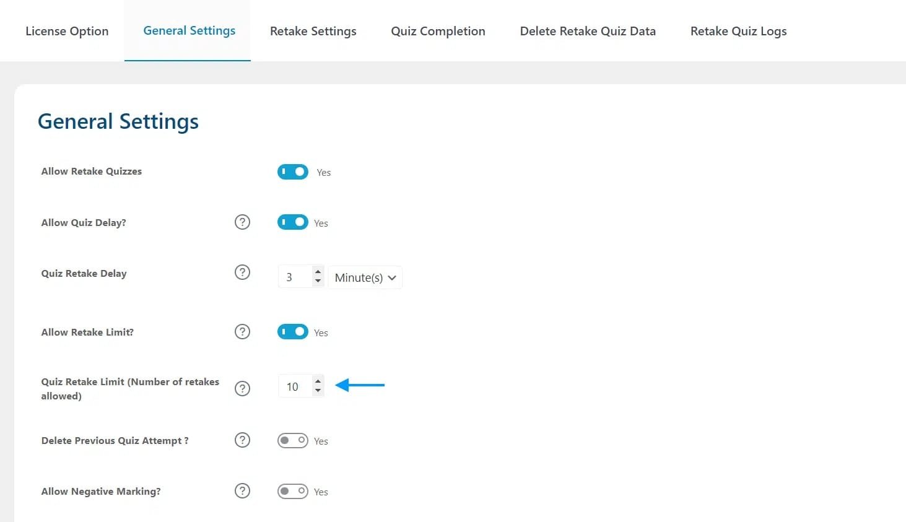
Task: Click Quiz Retake Delay number field
Action: pyautogui.click(x=301, y=277)
